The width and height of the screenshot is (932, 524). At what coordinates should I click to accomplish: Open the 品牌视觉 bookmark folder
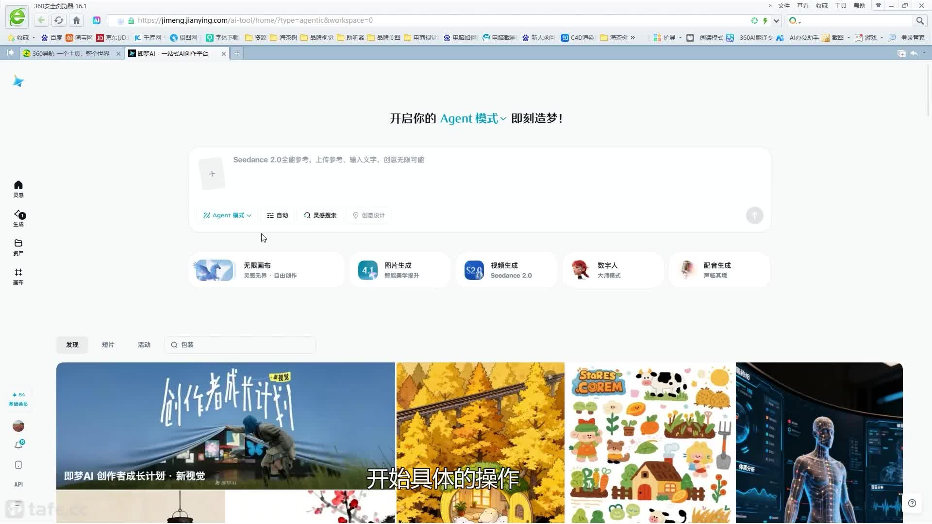317,38
